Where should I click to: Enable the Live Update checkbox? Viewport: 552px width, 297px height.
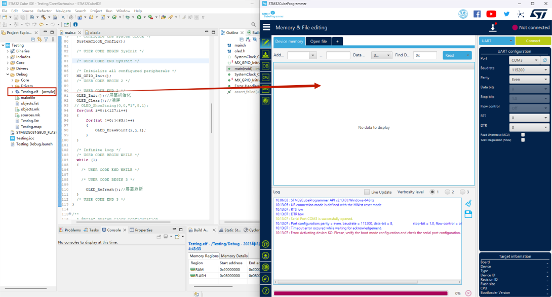click(x=367, y=192)
